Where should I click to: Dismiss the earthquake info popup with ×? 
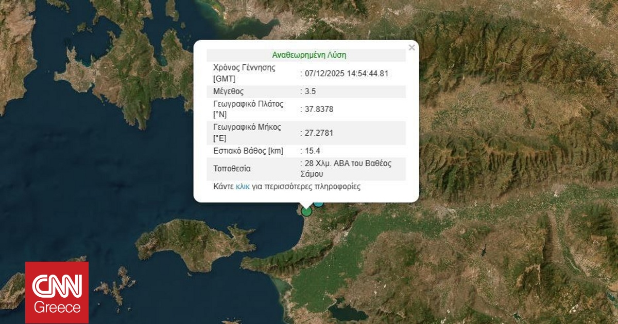pos(411,46)
